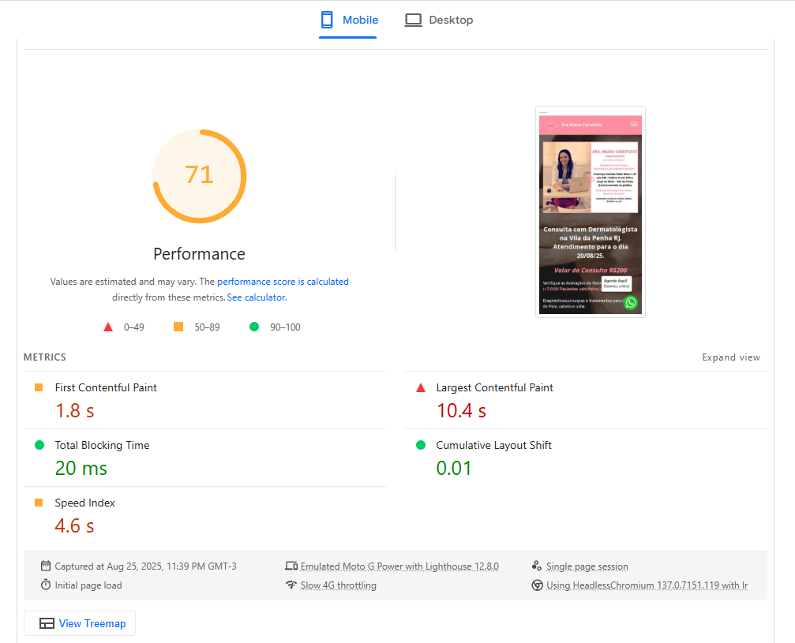Click the mobile page screenshot thumbnail
This screenshot has height=643, width=795.
(590, 211)
